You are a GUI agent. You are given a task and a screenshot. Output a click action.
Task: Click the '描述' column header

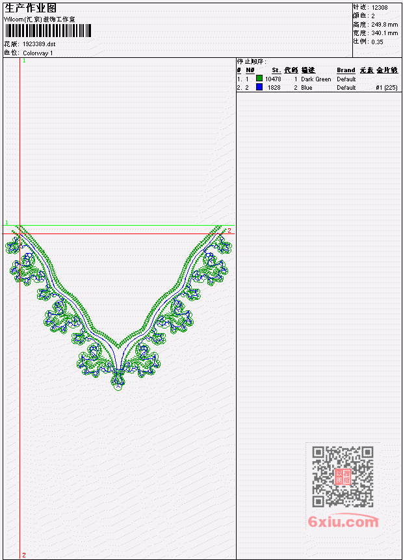point(308,70)
